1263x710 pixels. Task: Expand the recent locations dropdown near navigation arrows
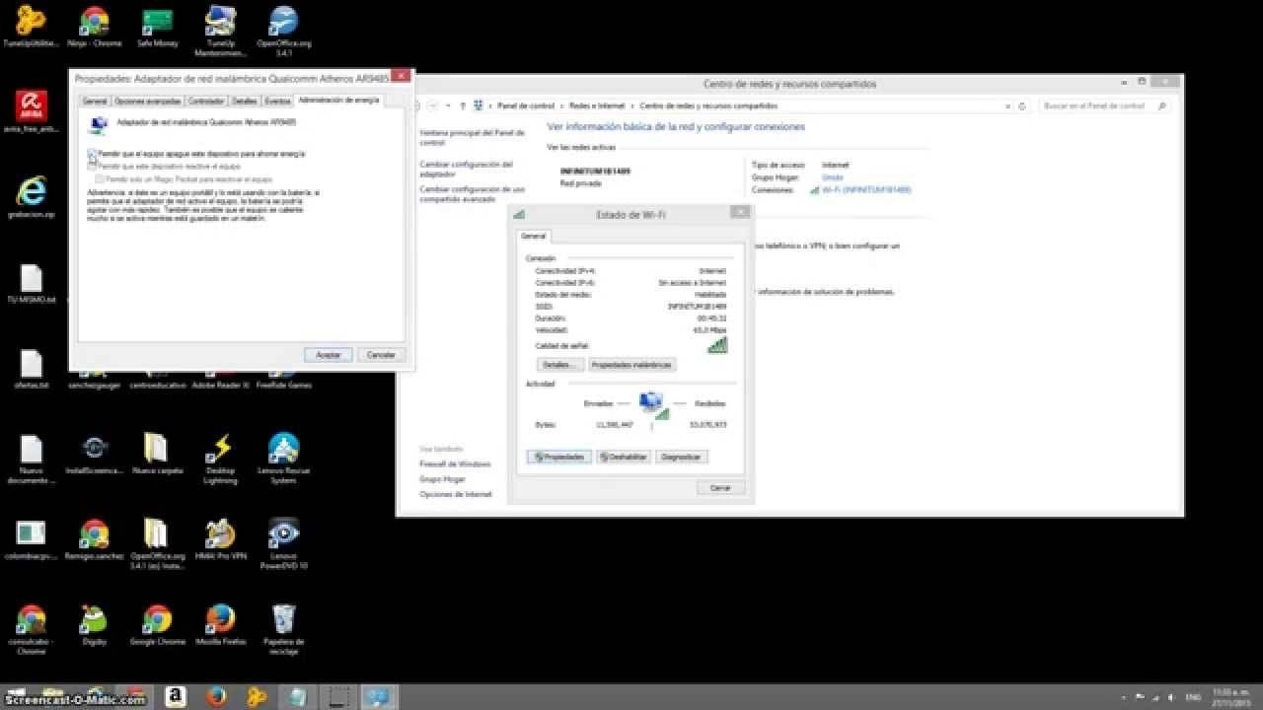pyautogui.click(x=448, y=106)
